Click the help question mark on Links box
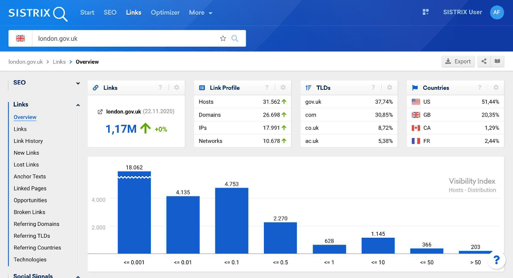Viewport: 513px width, 278px height. [160, 87]
